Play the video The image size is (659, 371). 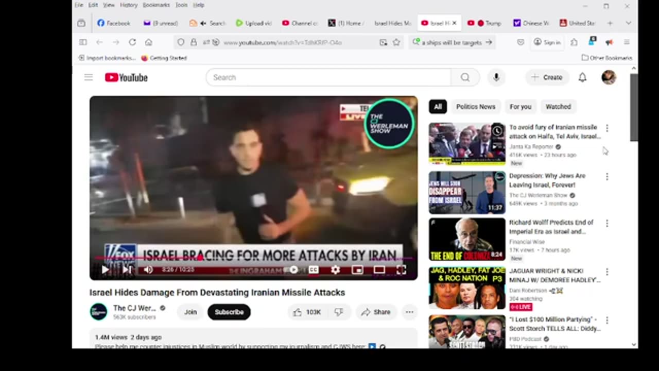105,269
